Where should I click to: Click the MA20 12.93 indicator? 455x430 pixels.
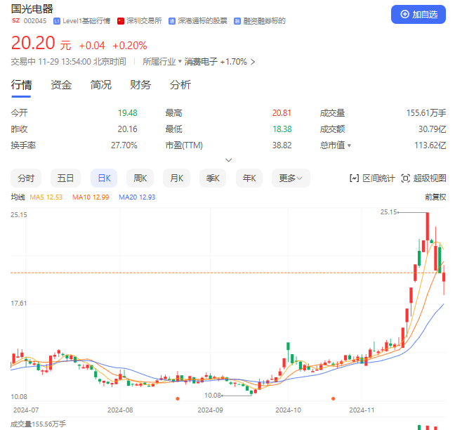137,197
